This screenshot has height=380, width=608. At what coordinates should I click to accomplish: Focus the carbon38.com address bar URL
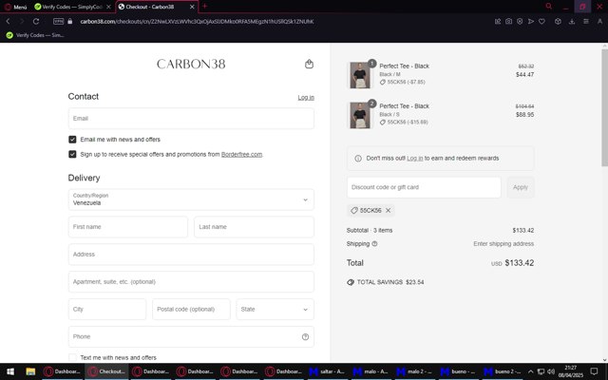coord(197,21)
